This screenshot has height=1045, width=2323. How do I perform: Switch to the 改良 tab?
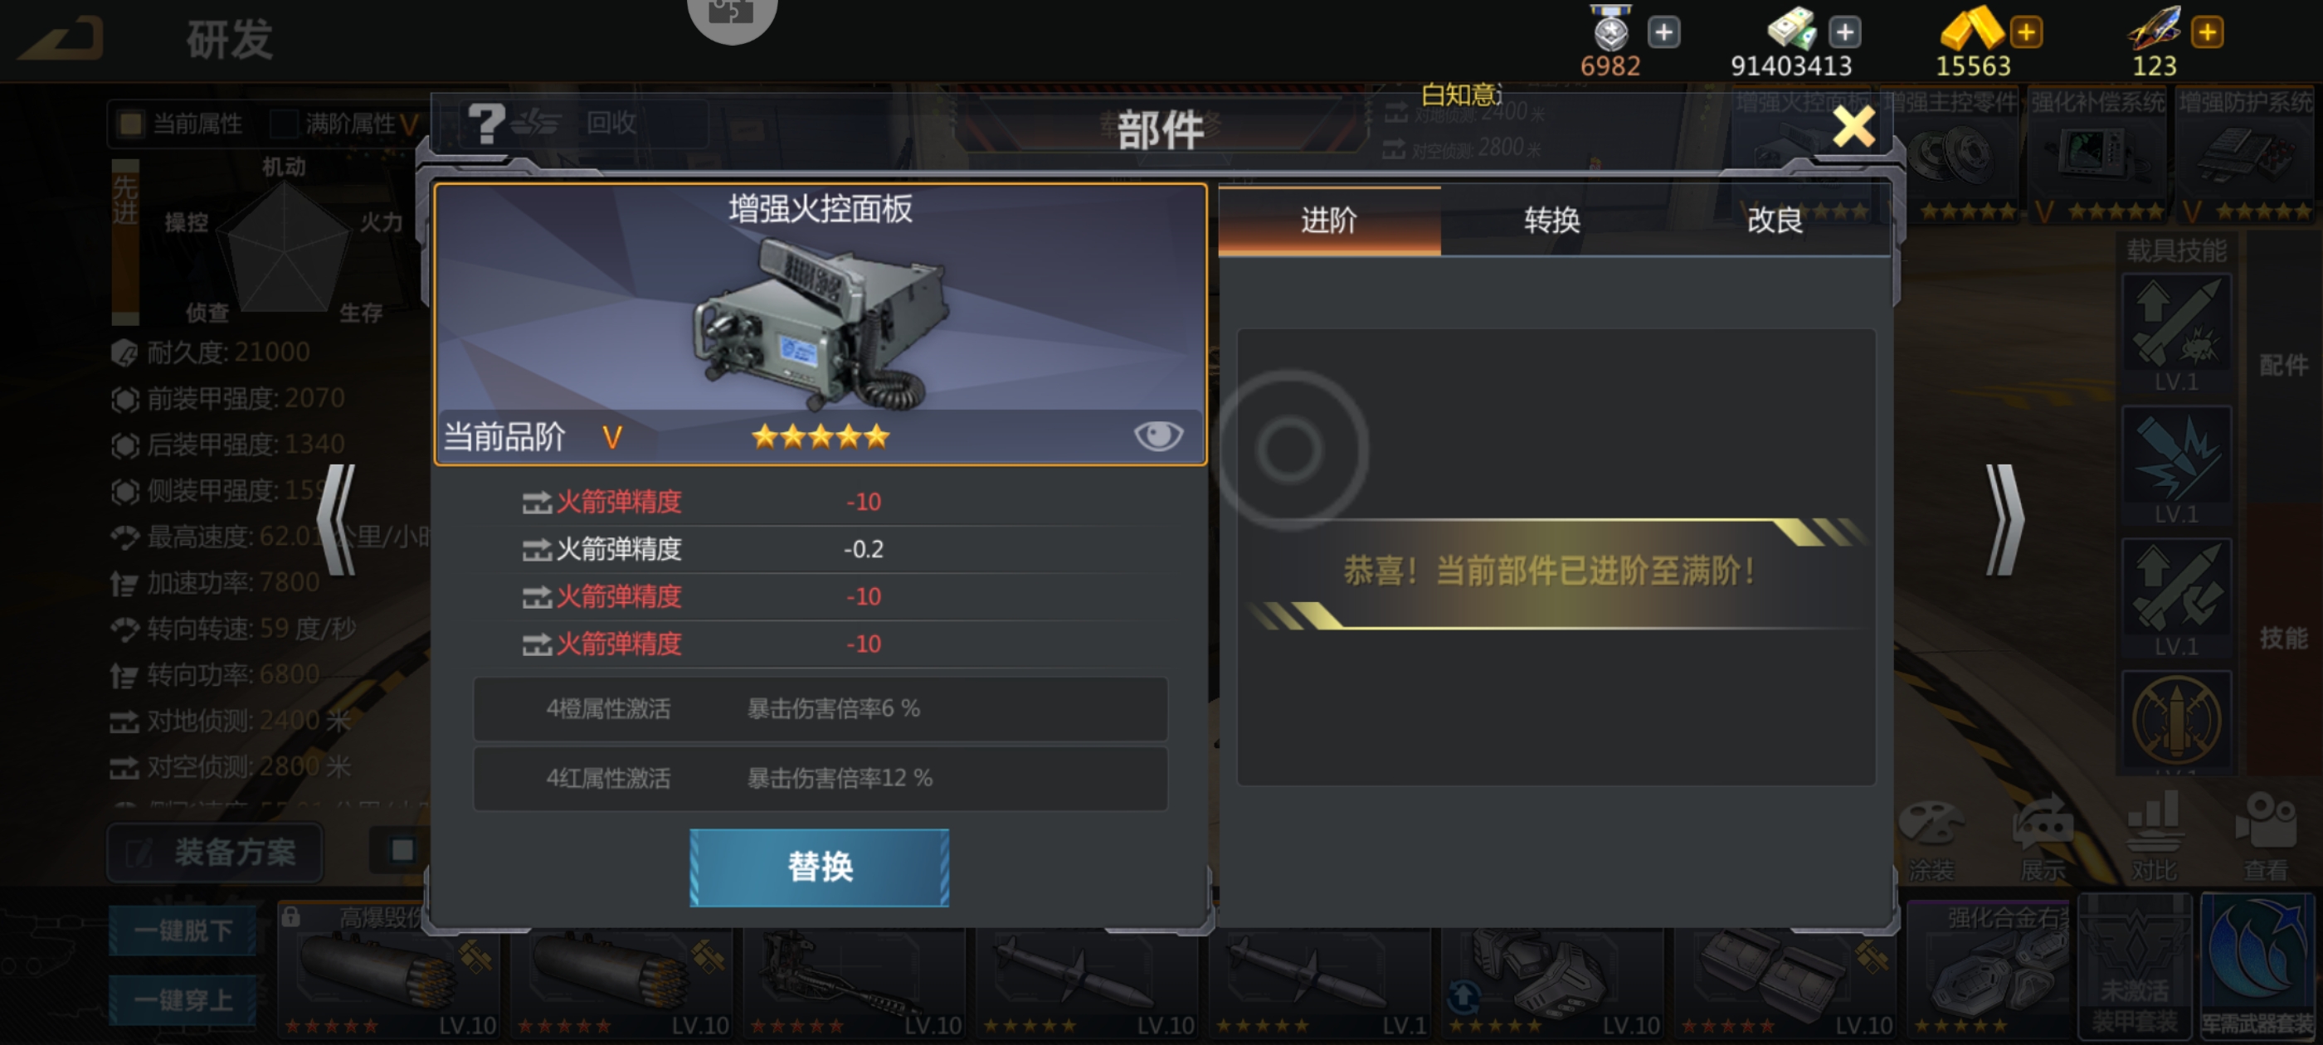pyautogui.click(x=1775, y=221)
